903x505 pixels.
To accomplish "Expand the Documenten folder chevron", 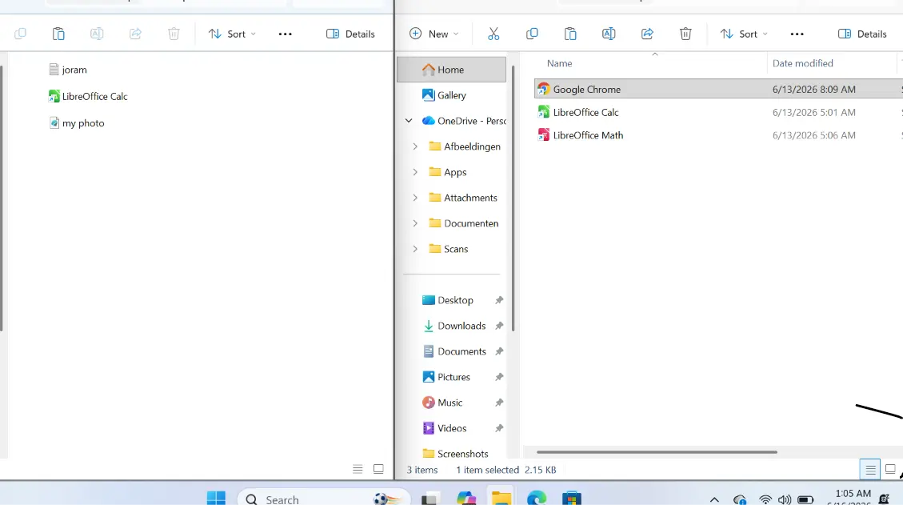I will (415, 223).
